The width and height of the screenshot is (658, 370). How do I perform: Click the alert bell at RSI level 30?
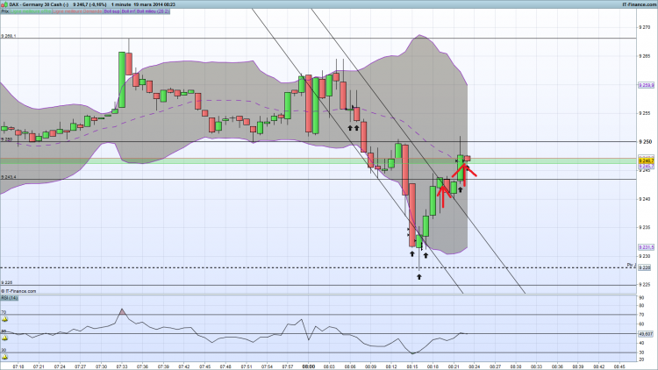(x=4, y=357)
